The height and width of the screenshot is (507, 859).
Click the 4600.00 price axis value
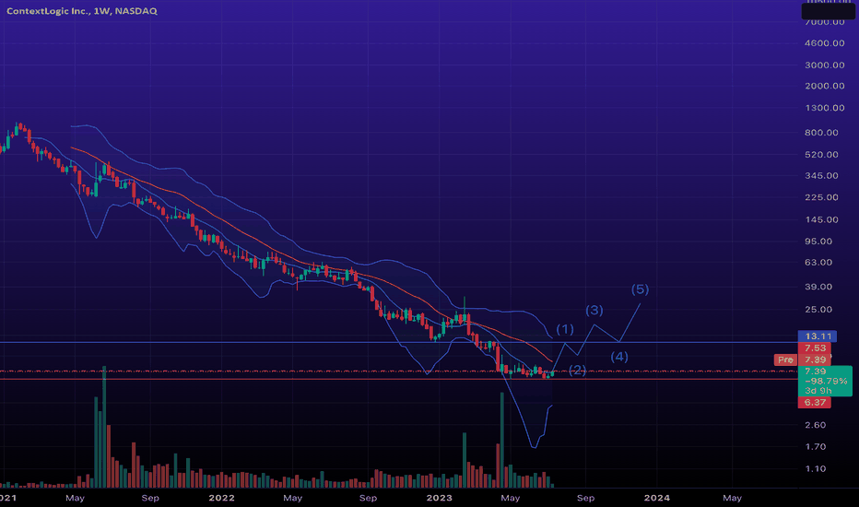(x=825, y=42)
